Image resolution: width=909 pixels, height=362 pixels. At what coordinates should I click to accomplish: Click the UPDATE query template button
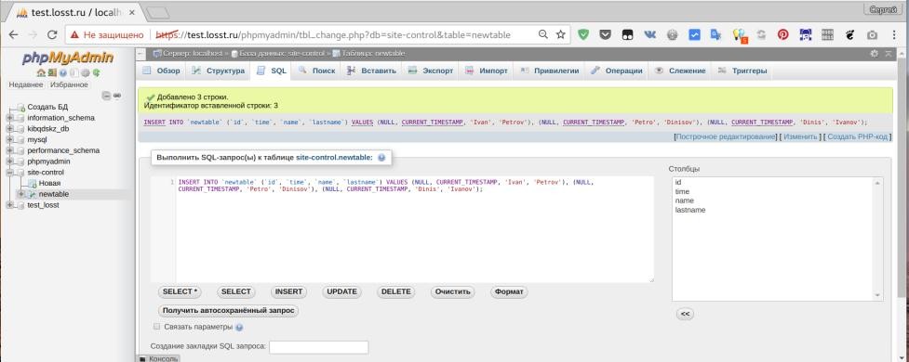pyautogui.click(x=341, y=292)
